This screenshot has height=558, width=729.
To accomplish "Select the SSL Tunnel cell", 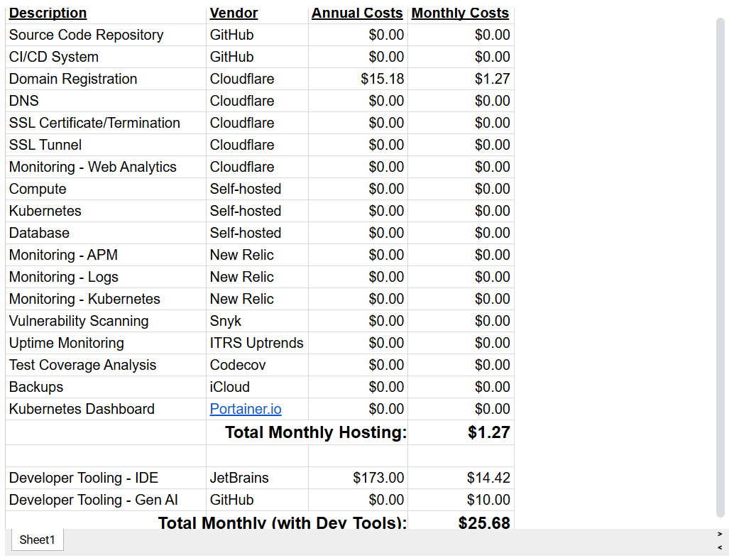I will pyautogui.click(x=106, y=145).
